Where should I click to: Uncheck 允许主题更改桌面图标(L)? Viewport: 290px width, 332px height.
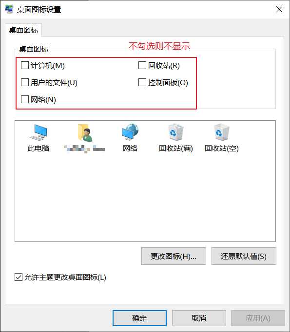point(19,277)
